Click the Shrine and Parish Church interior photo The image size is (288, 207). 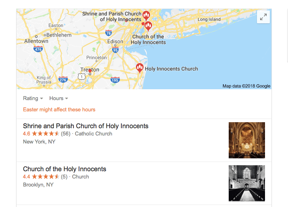point(246,140)
